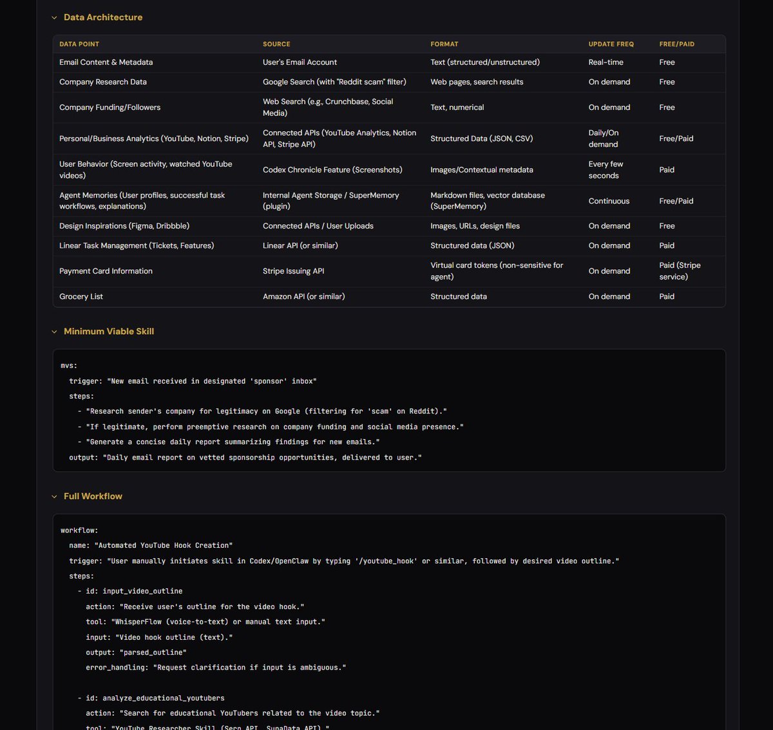Click the name Automated YouTube Hook Creation line
The height and width of the screenshot is (730, 773).
[151, 546]
